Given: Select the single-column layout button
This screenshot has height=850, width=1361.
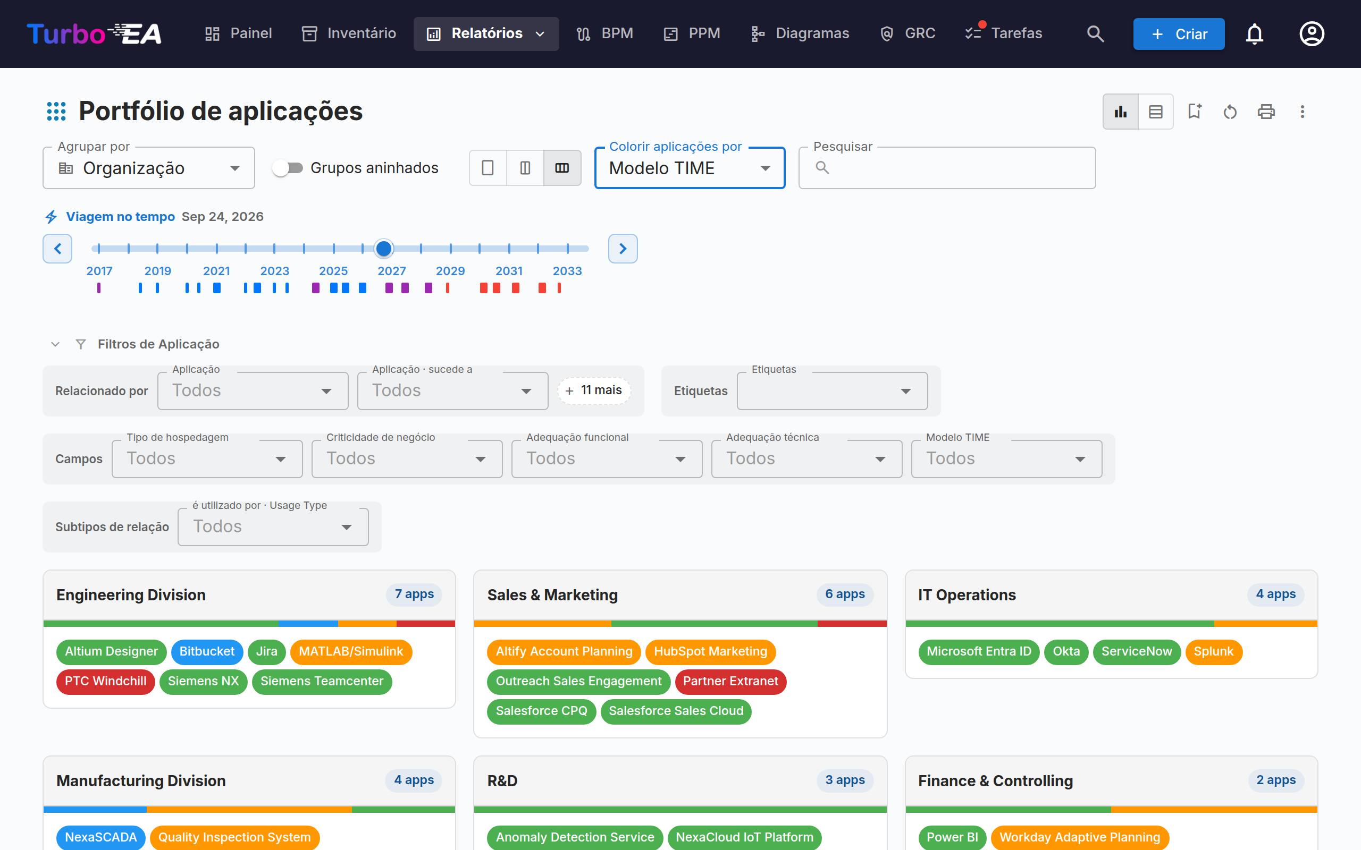Looking at the screenshot, I should coord(488,168).
